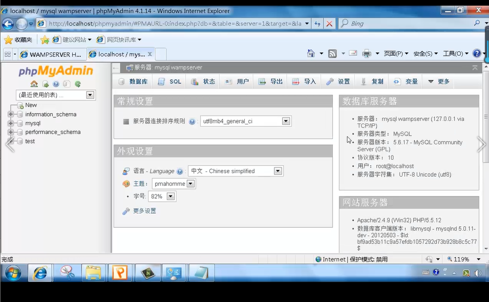489x302 pixels.
Task: Click the printer icon in IE toolbar
Action: coord(367,54)
